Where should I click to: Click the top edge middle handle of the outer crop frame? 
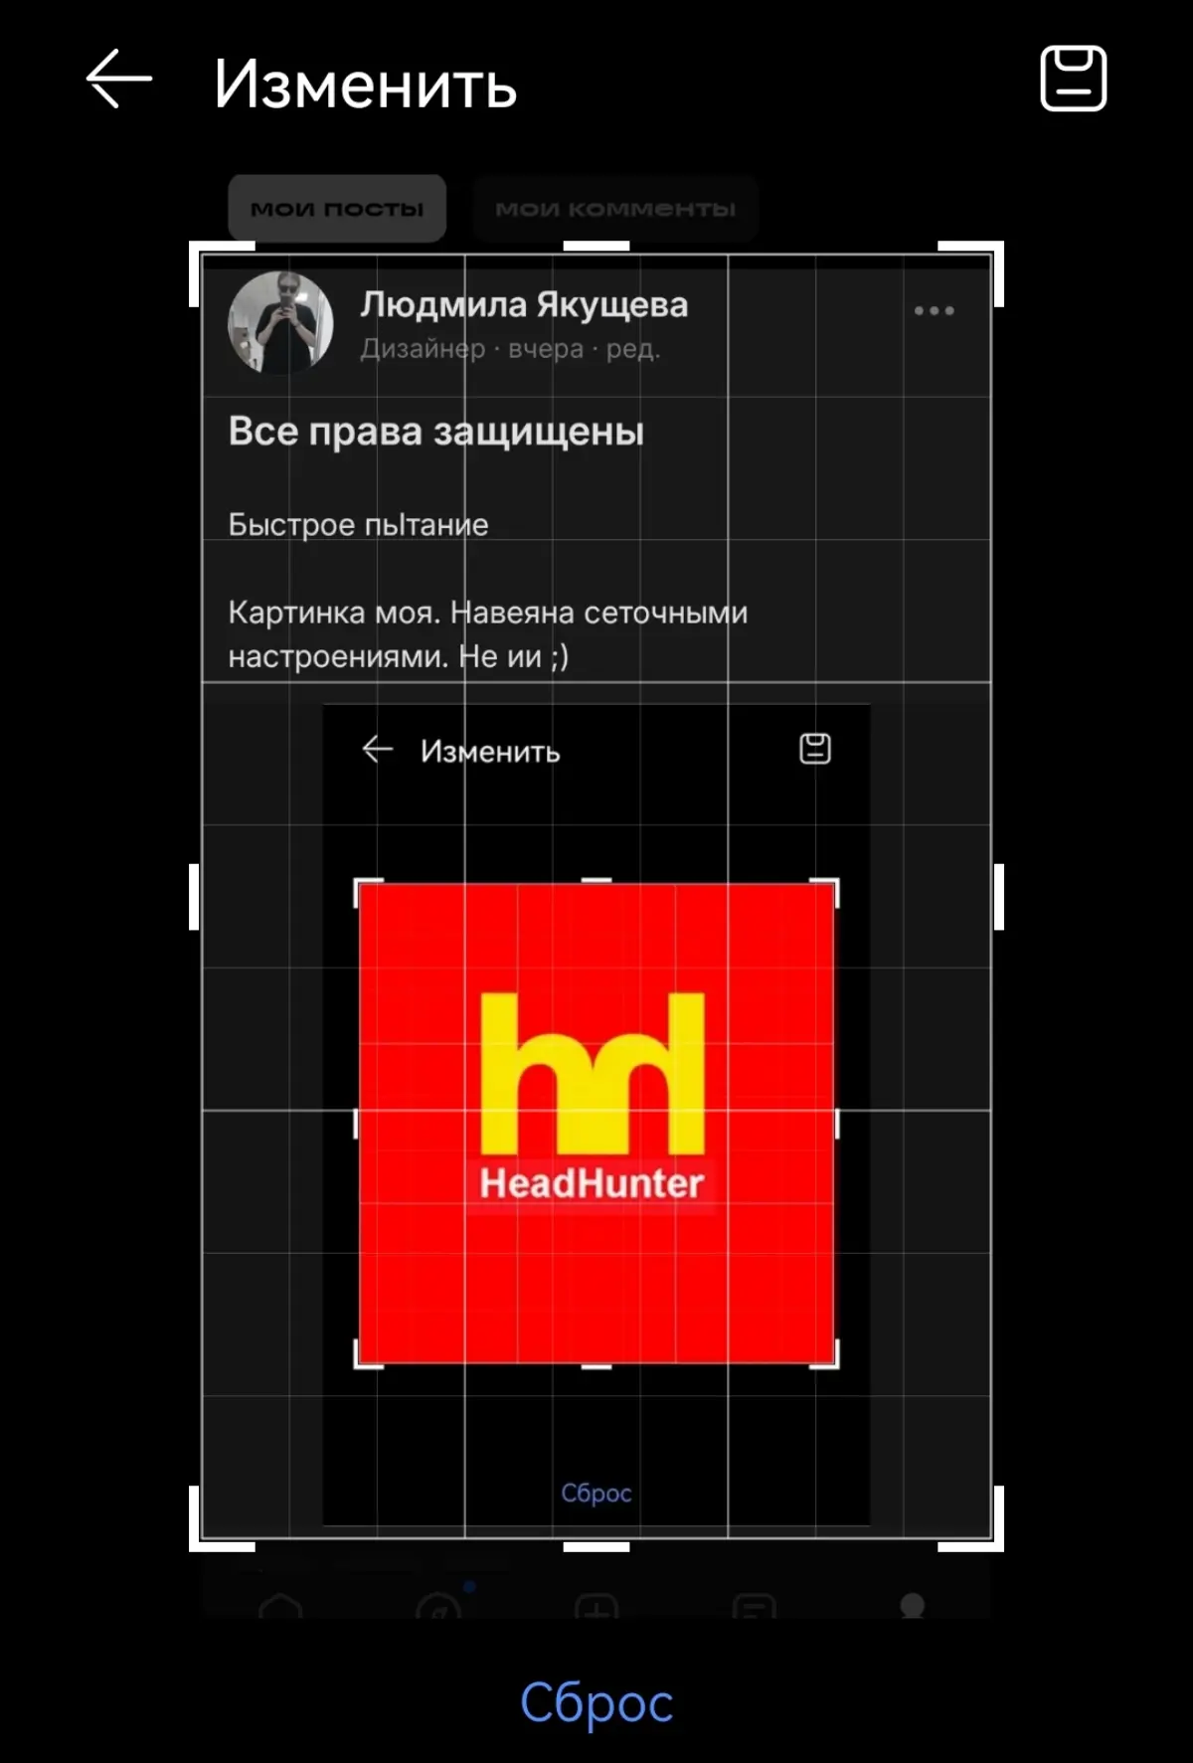tap(596, 246)
